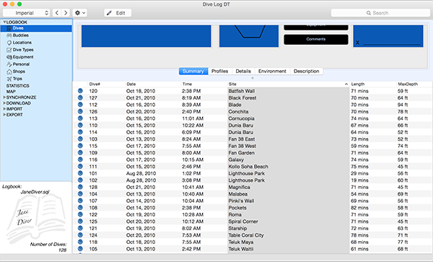Go to next record arrow
Screen dimensions: 433x262
66,13
